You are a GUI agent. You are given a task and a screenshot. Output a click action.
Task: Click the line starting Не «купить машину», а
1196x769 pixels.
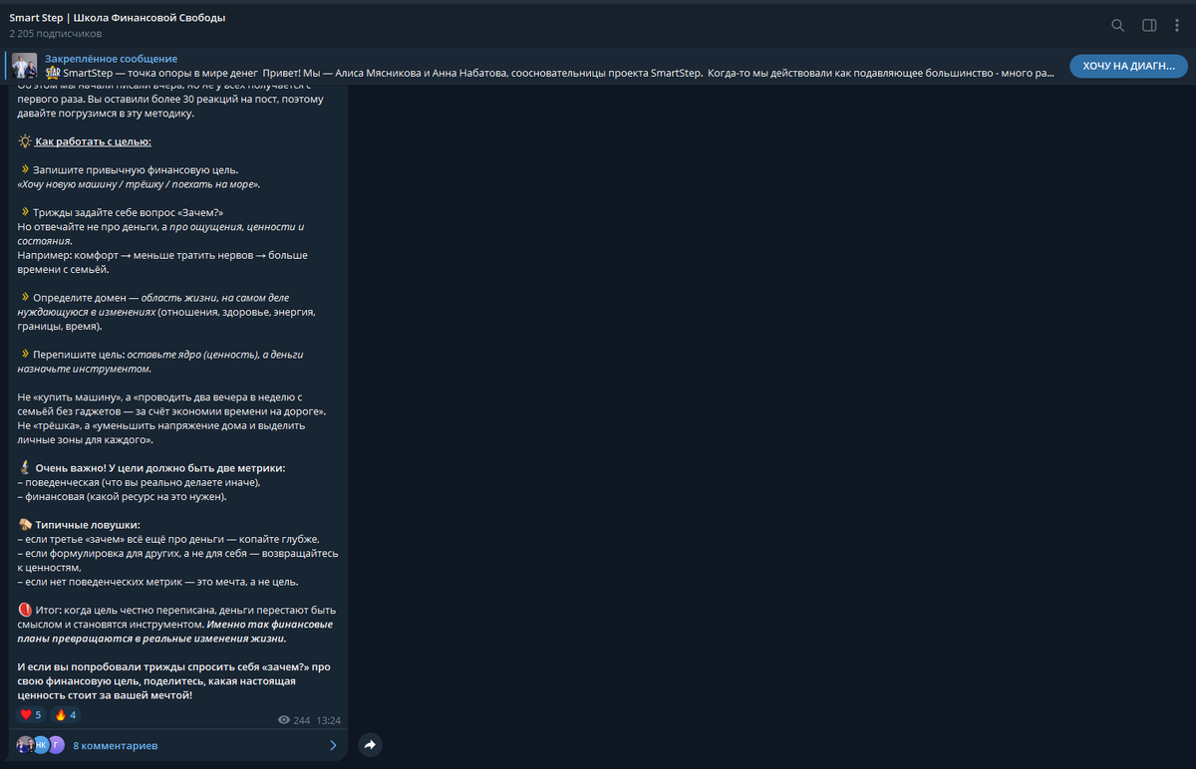pos(172,404)
